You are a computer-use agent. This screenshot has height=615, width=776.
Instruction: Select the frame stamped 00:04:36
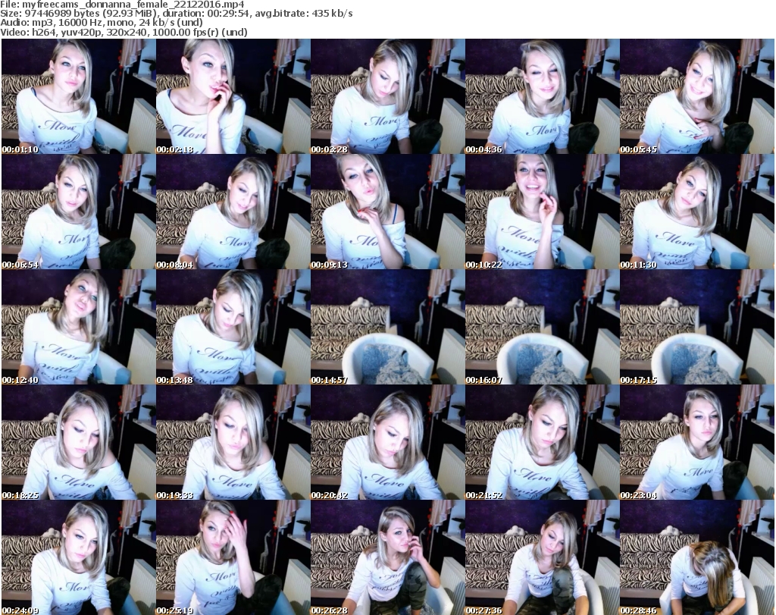(542, 96)
